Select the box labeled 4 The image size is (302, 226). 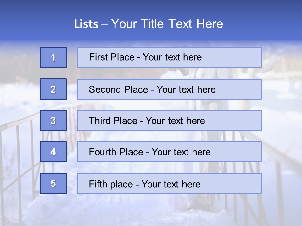click(x=53, y=152)
